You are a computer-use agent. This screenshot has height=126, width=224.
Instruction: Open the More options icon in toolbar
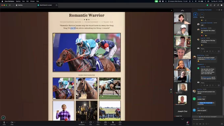[120, 122]
